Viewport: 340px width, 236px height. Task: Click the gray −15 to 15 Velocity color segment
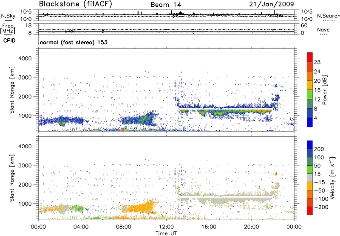click(x=310, y=178)
